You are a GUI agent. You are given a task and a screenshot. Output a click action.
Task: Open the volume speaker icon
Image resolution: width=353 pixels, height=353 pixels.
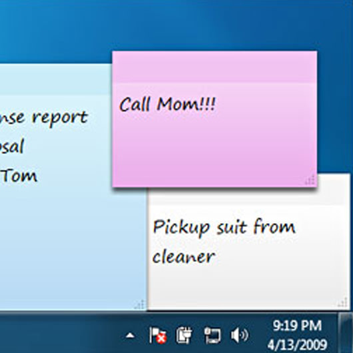pyautogui.click(x=240, y=336)
